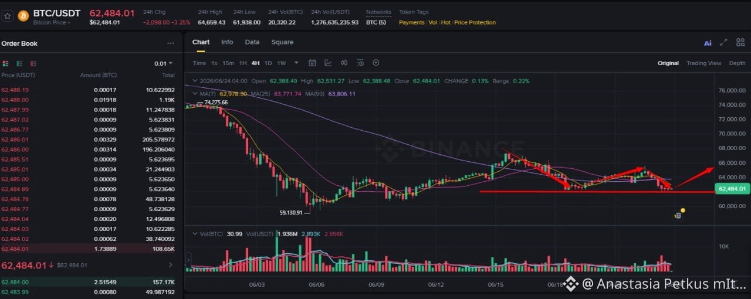Expand chart to fullscreen with diagonal arrows
Screen dimensions: 751x299
click(724, 42)
